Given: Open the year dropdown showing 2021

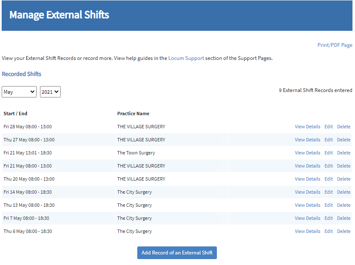Looking at the screenshot, I should (x=50, y=92).
